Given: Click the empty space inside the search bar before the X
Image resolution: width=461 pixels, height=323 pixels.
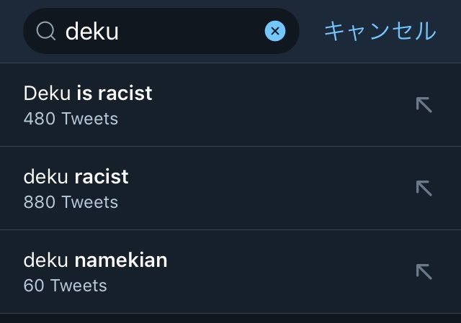Looking at the screenshot, I should [191, 31].
